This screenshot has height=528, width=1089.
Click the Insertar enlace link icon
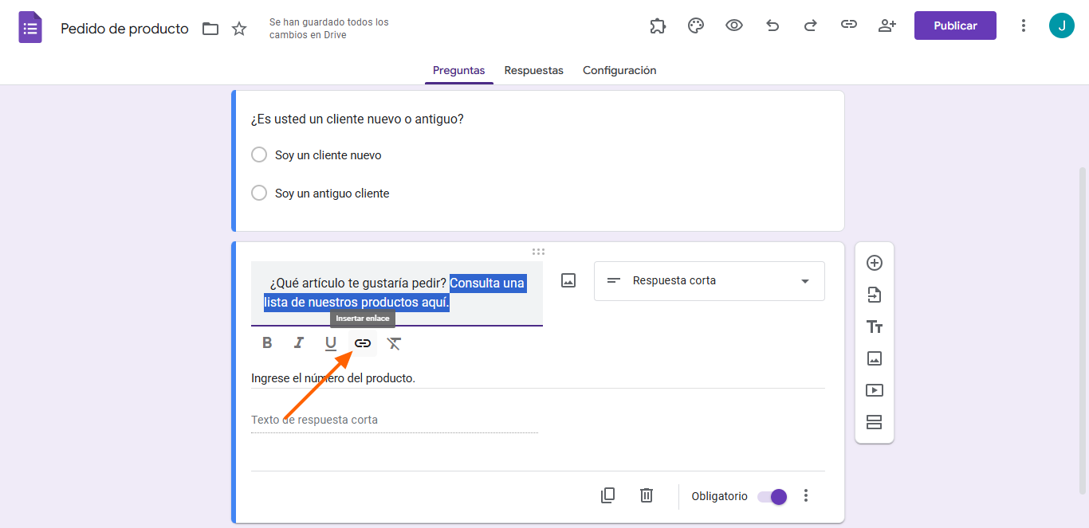point(363,343)
